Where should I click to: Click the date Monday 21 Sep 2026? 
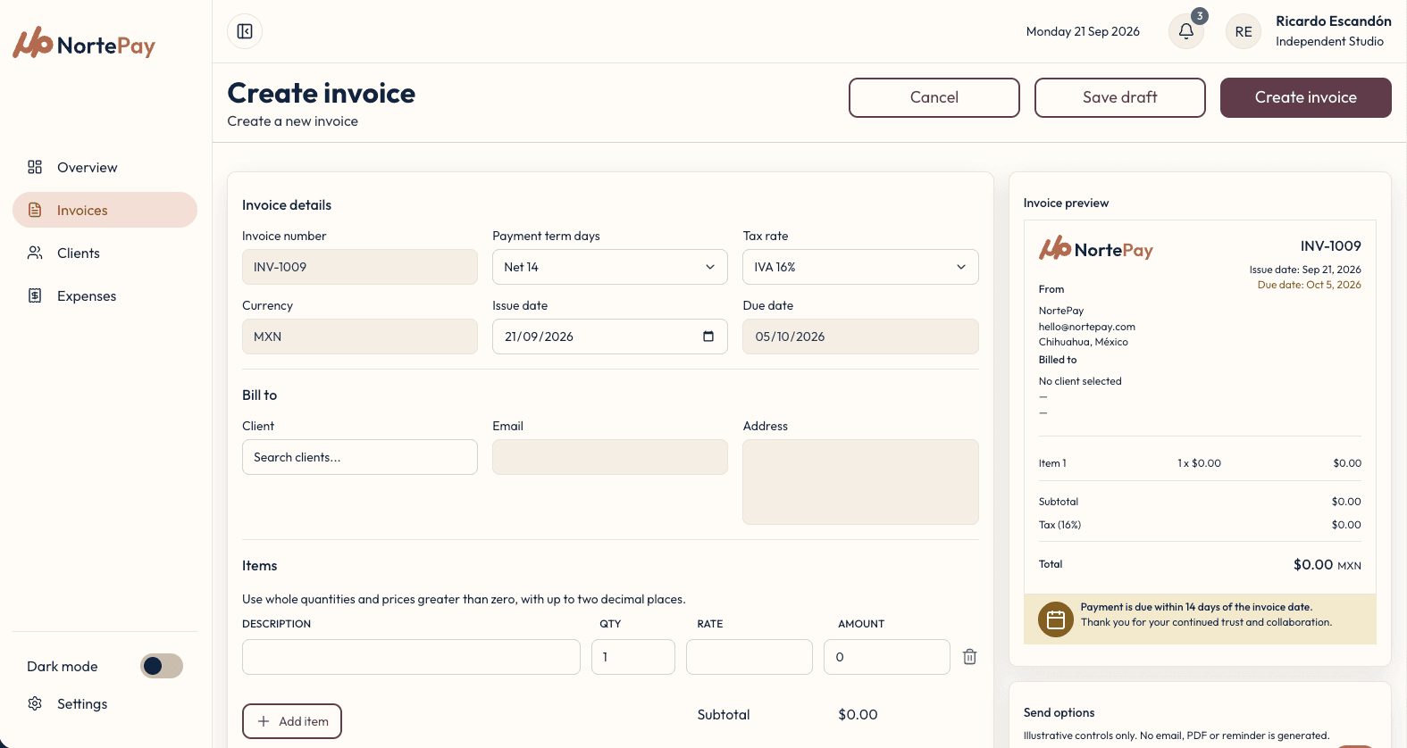click(1083, 31)
